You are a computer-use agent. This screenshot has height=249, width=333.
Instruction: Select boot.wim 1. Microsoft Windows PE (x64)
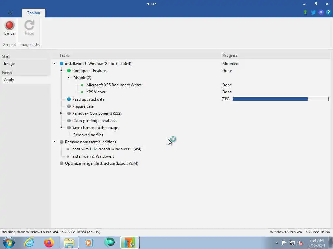[x=107, y=149]
